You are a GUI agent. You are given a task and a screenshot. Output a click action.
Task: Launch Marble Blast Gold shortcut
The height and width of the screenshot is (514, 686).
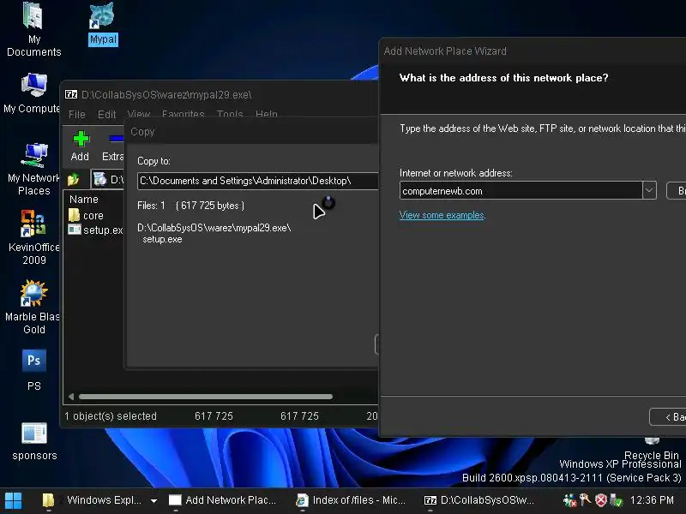pos(33,308)
